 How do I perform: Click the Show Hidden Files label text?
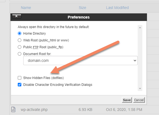tap(43, 78)
